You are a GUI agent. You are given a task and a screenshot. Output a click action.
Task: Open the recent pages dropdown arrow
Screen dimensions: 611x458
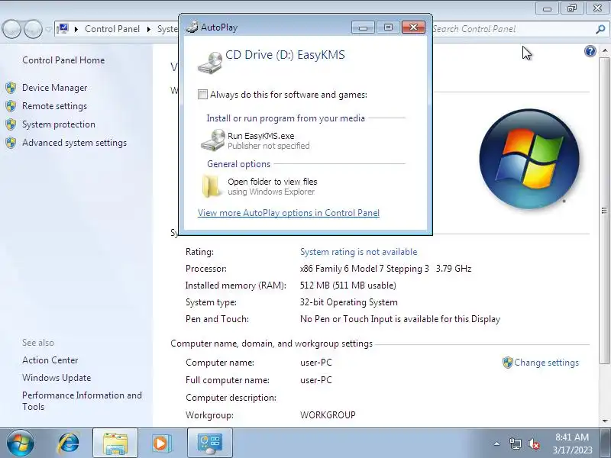click(x=48, y=29)
